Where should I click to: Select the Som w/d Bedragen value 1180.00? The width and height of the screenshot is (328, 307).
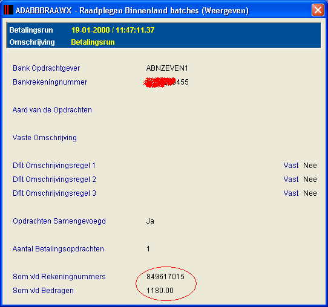160,291
